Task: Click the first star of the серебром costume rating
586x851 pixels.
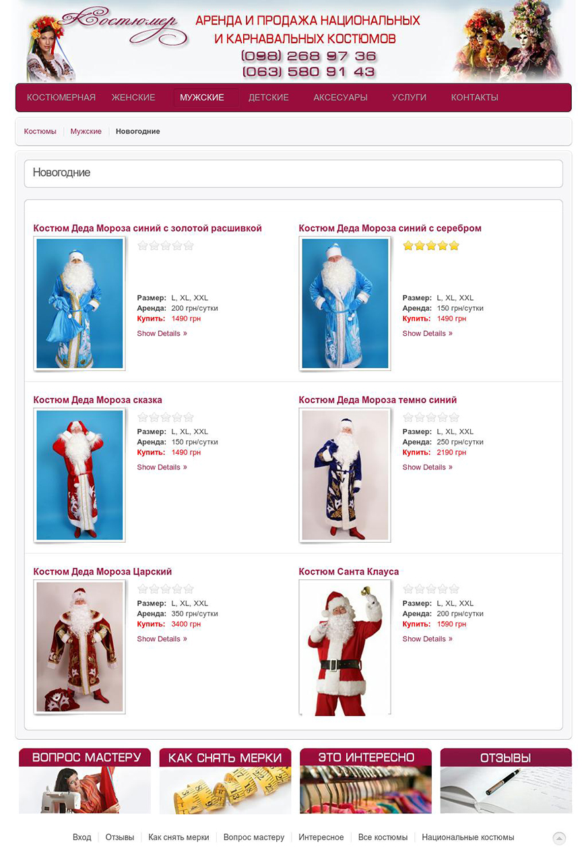Action: tap(408, 245)
